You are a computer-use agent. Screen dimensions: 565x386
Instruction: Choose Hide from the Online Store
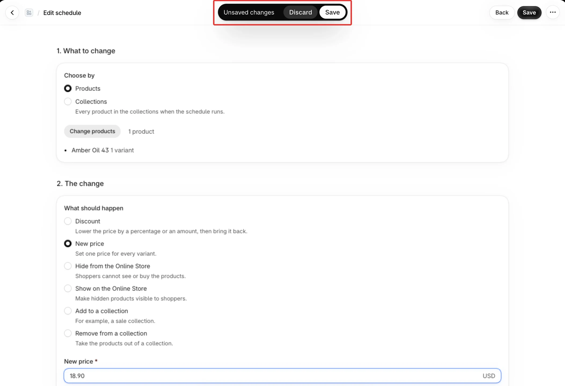click(68, 266)
